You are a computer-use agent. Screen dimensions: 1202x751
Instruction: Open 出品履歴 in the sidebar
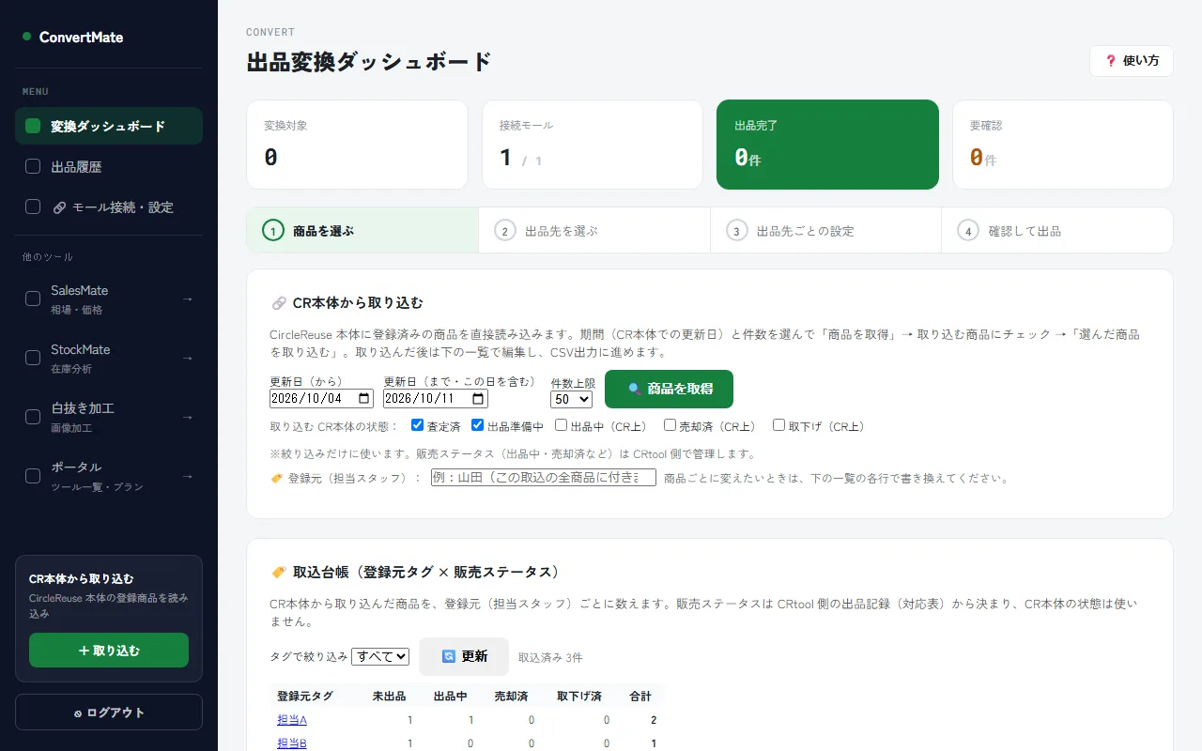pyautogui.click(x=109, y=166)
